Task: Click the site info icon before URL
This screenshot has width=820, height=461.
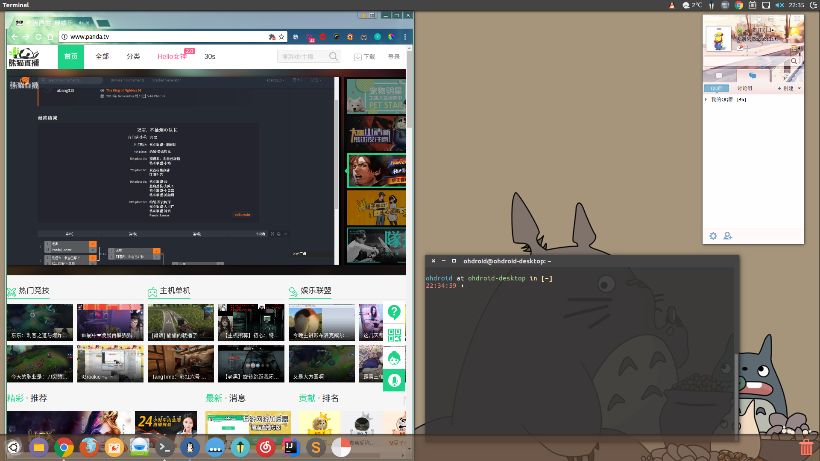Action: pos(64,37)
